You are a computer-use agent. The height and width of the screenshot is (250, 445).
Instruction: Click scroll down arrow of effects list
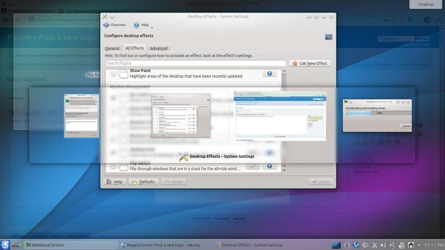point(284,170)
